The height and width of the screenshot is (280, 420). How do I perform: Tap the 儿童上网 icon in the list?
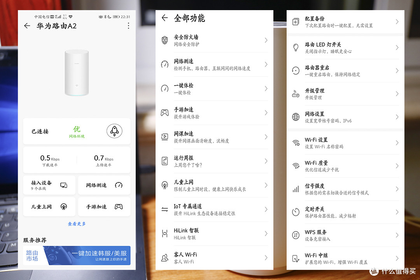tap(165, 185)
